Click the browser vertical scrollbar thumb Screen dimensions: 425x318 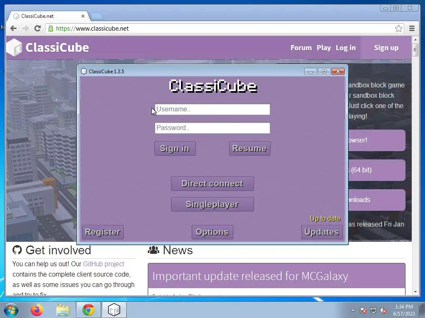coord(415,50)
